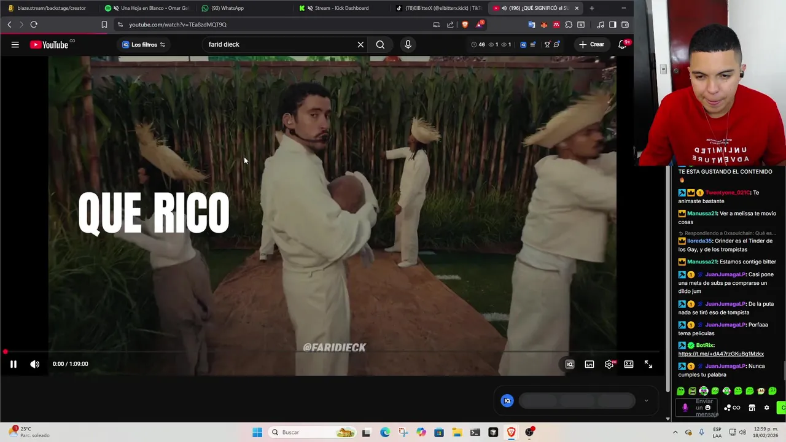
Task: Expand the vidIQ panel chevron below video
Action: (x=646, y=401)
